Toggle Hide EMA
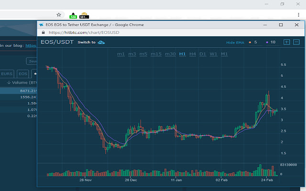Image resolution: width=306 pixels, height=191 pixels. 235,42
